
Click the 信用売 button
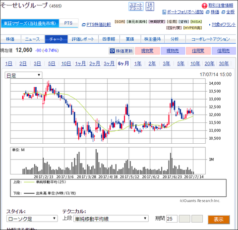click(224, 51)
